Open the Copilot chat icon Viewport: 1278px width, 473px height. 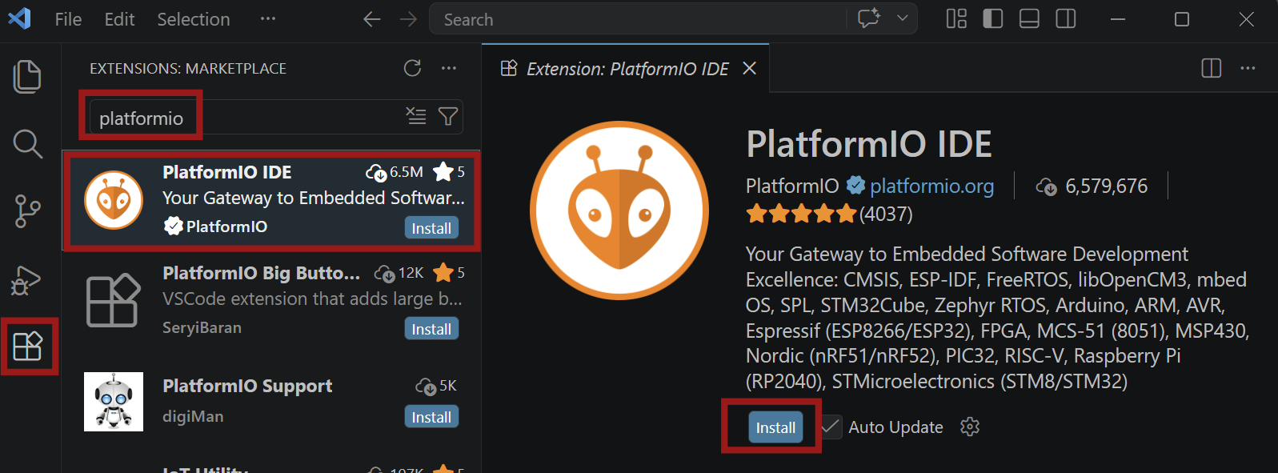click(x=869, y=18)
